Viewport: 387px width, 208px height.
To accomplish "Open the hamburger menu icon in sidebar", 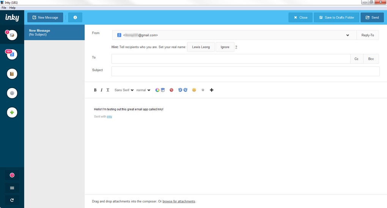I will (12, 188).
